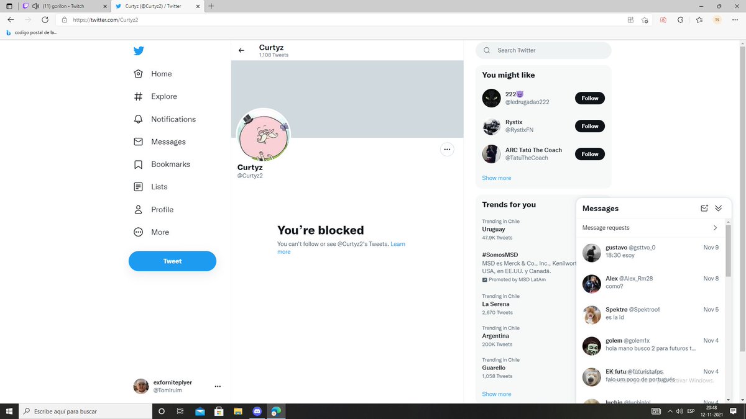The width and height of the screenshot is (746, 419).
Task: Follow the 222 account @ledrugadao222
Action: 589,98
